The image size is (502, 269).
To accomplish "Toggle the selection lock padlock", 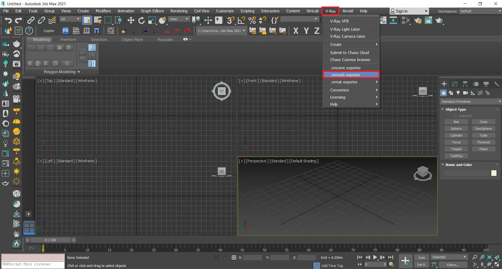I will pyautogui.click(x=225, y=257).
